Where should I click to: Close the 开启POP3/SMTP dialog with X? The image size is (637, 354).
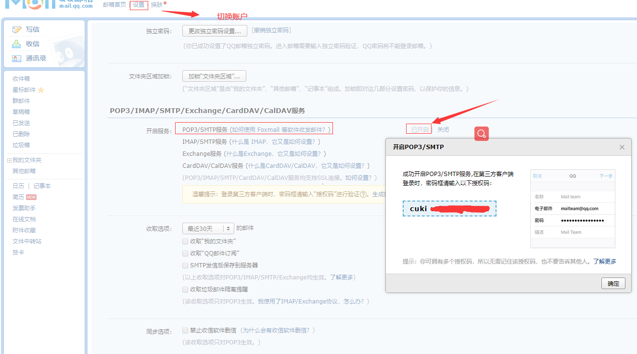622,147
